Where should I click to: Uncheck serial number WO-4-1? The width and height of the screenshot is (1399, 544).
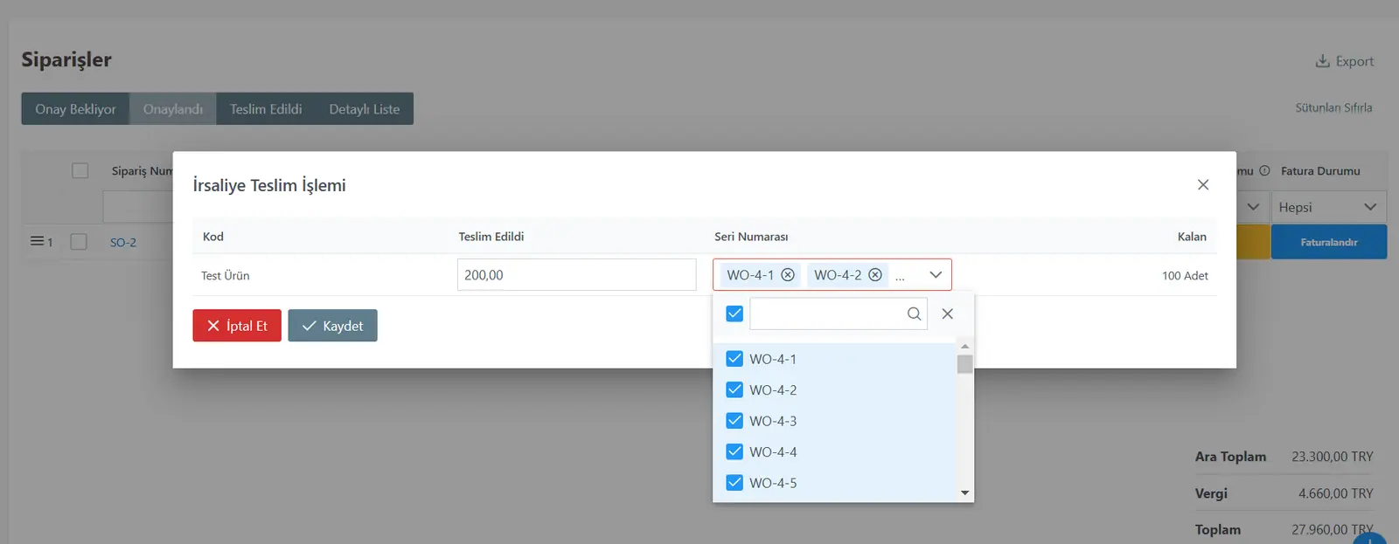click(734, 359)
